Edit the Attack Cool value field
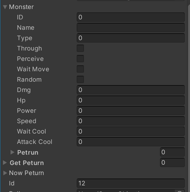Viewport: 190px width, 192px height. (x=131, y=142)
